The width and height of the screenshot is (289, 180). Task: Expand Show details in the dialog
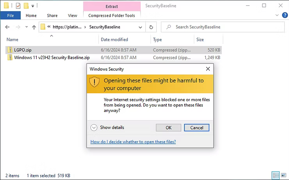click(107, 128)
